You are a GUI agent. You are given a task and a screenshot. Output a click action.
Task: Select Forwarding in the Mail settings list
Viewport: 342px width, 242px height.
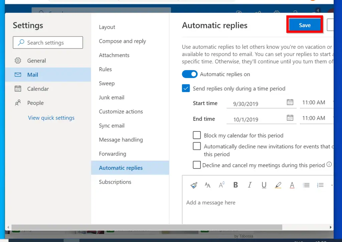113,154
